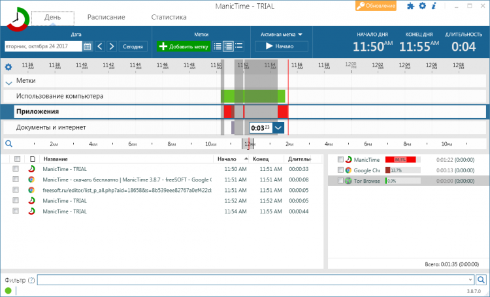Viewport: 490px width, 297px height.
Task: Switch to the Расписание tab
Action: [106, 17]
